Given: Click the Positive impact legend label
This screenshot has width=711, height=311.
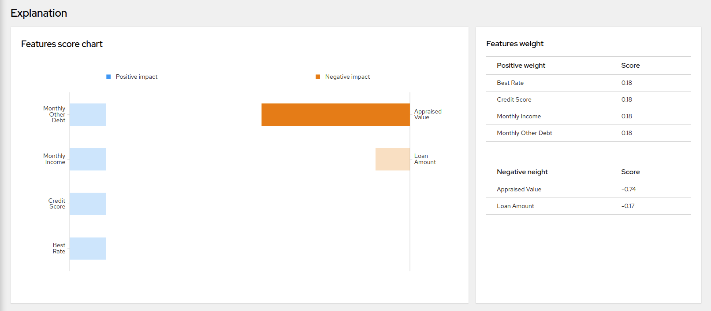Looking at the screenshot, I should 137,77.
